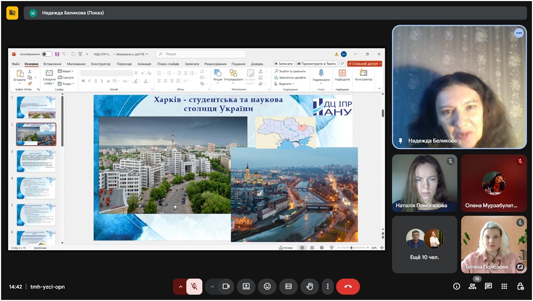Toggle Автозбереження switch in PowerPoint
533x301 pixels.
pyautogui.click(x=47, y=54)
